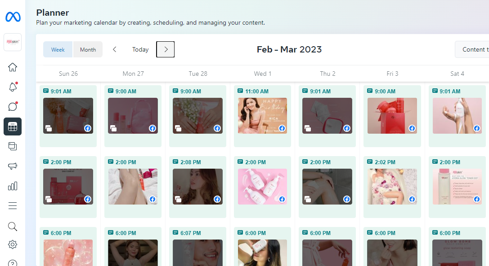The height and width of the screenshot is (266, 489).
Task: Open Wednesday 6:00 PM post thumbnail
Action: click(262, 253)
